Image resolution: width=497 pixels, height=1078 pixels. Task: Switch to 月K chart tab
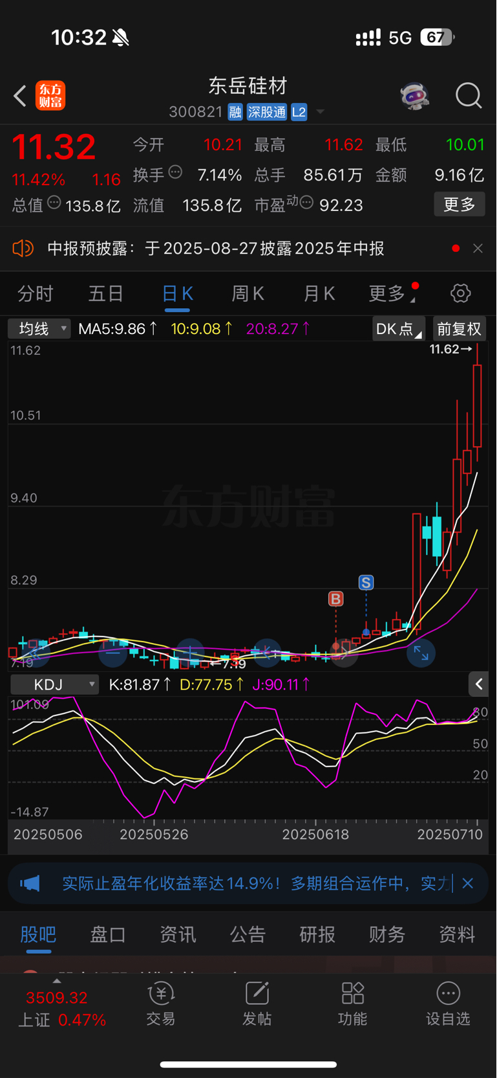pos(319,294)
